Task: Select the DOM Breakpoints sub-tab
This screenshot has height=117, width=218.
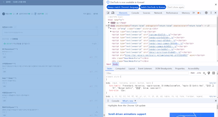Action: 163,68
